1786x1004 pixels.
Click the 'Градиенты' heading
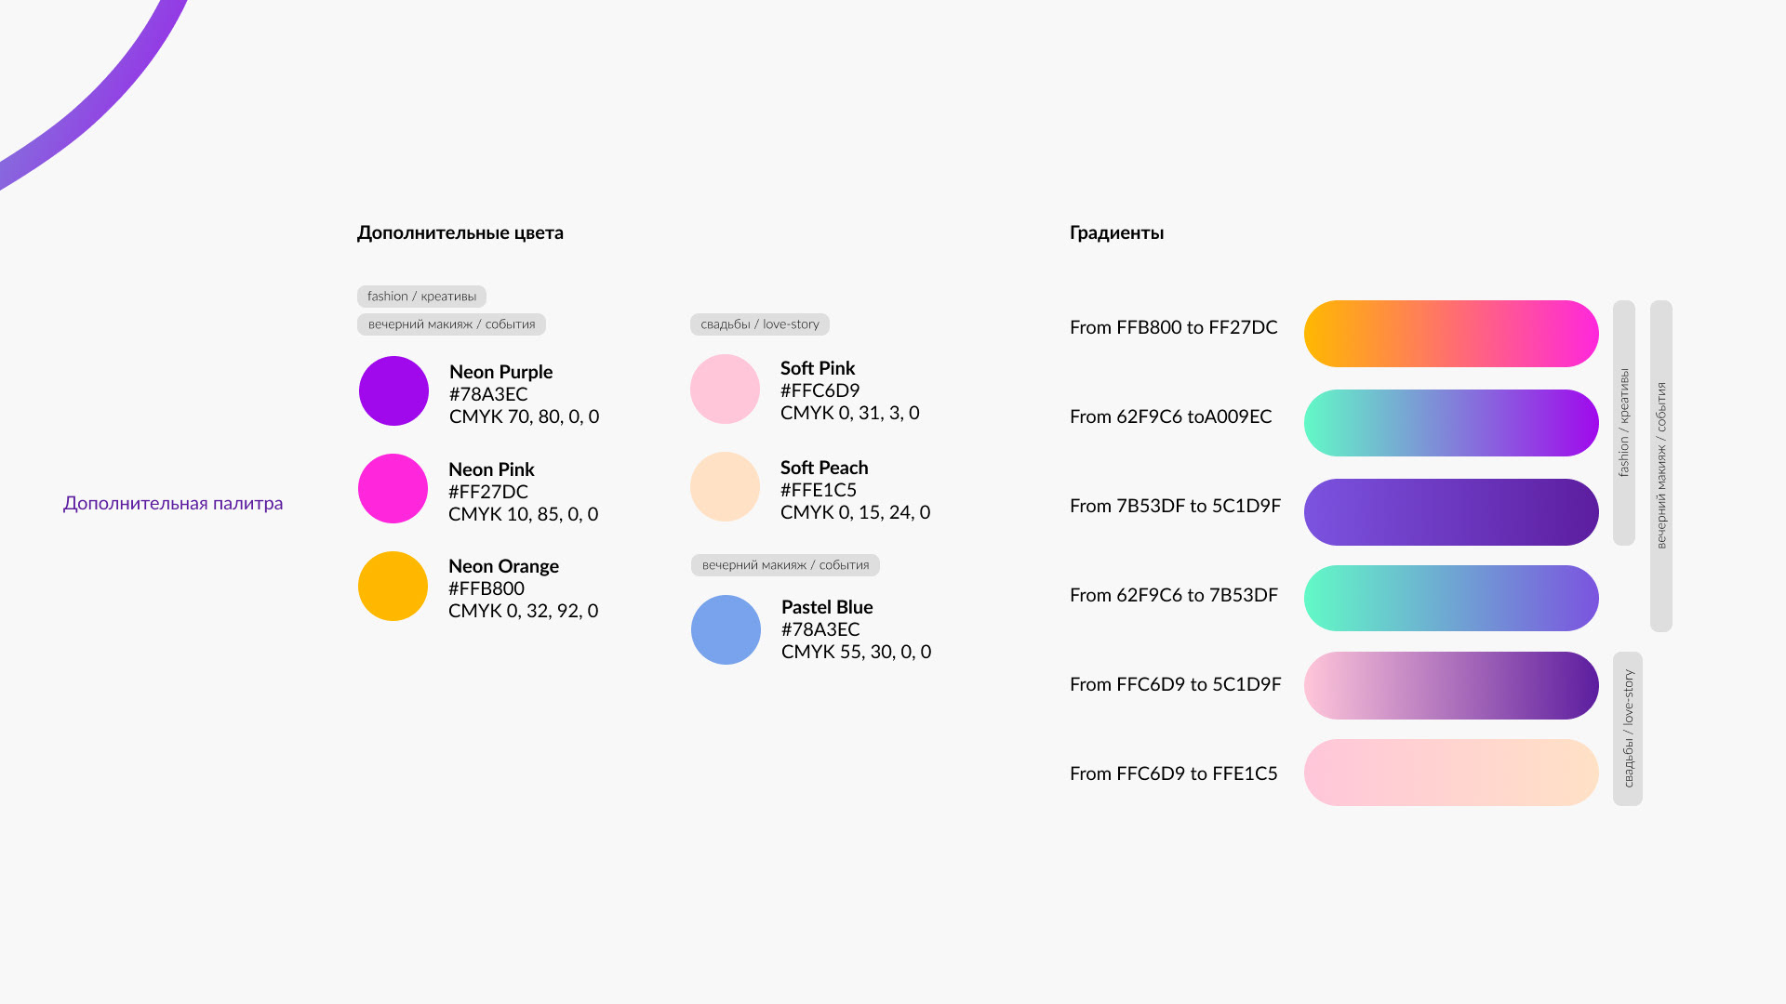(1116, 233)
